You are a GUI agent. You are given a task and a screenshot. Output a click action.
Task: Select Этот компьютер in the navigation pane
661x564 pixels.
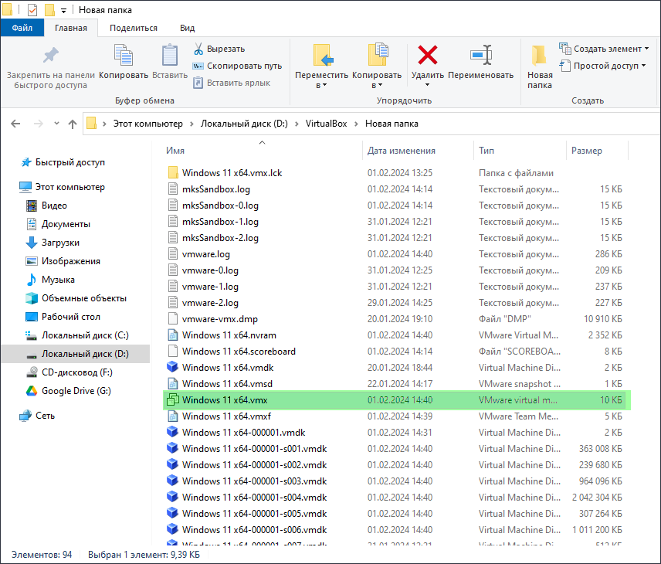pos(70,187)
